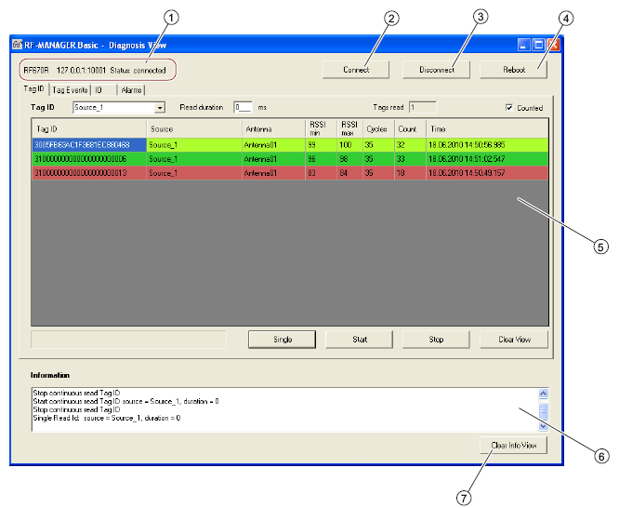Click the Single read button

(283, 340)
